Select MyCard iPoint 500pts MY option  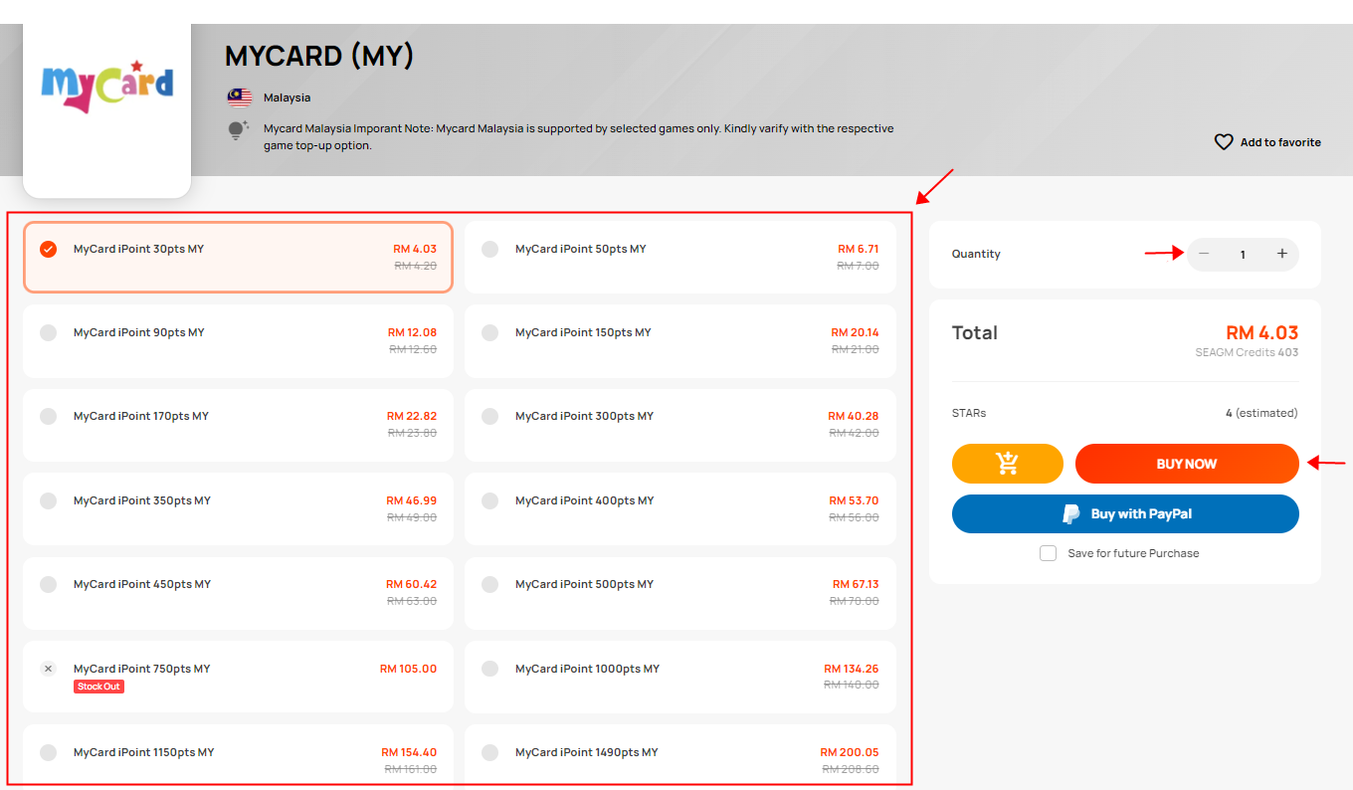679,593
